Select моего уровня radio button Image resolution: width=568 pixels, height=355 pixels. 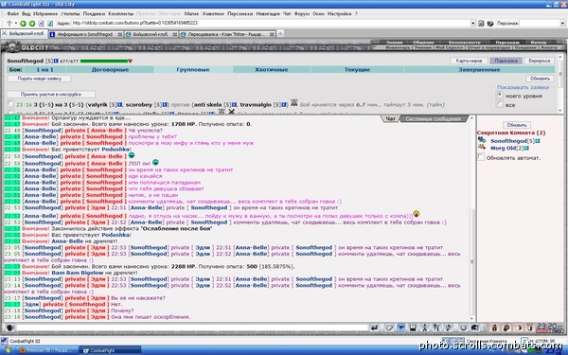point(500,95)
